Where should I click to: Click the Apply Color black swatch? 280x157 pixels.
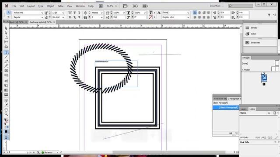click(6, 132)
